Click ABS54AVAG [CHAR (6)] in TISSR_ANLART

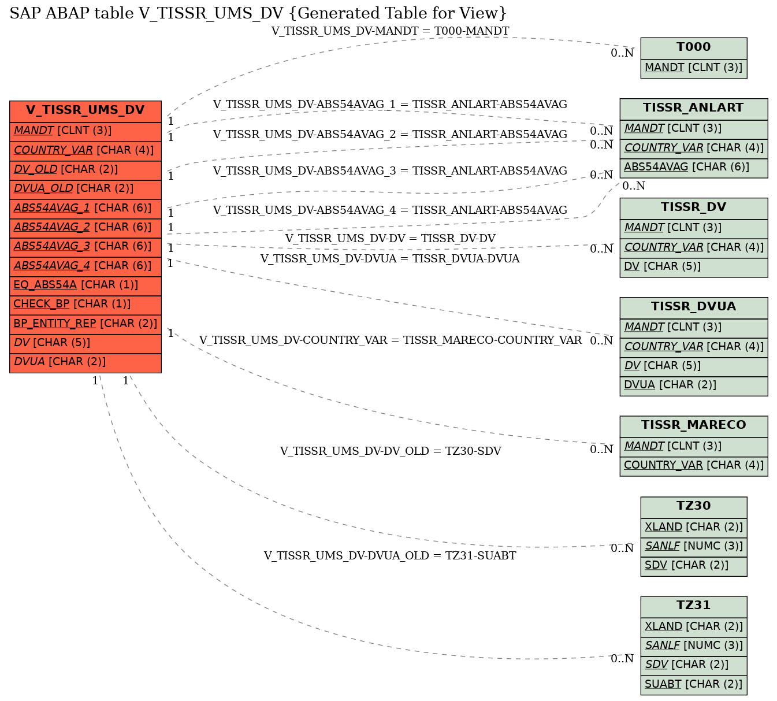pyautogui.click(x=694, y=168)
